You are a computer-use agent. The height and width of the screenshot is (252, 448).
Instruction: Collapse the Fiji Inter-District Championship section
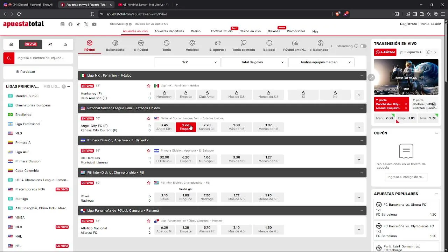362,173
